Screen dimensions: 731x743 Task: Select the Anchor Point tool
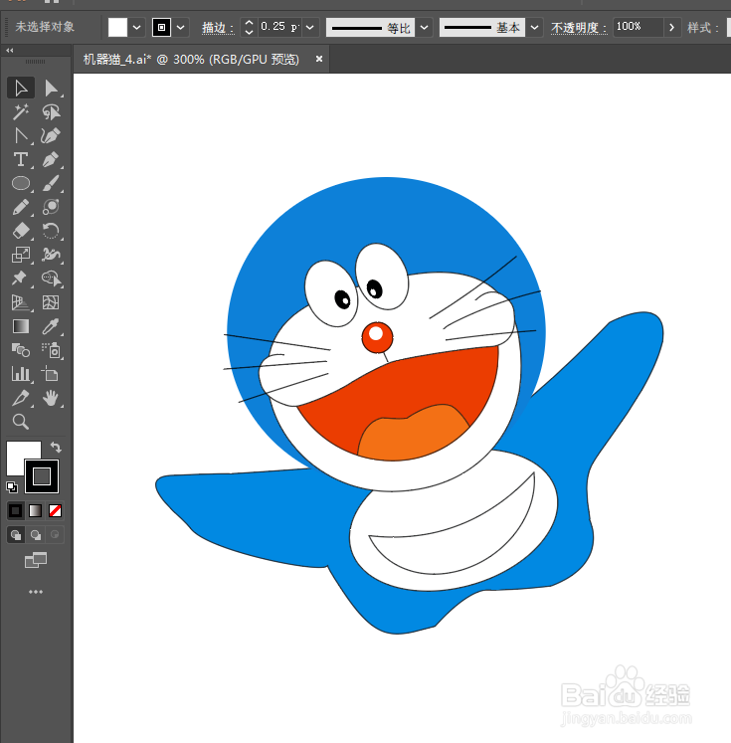[x=21, y=136]
